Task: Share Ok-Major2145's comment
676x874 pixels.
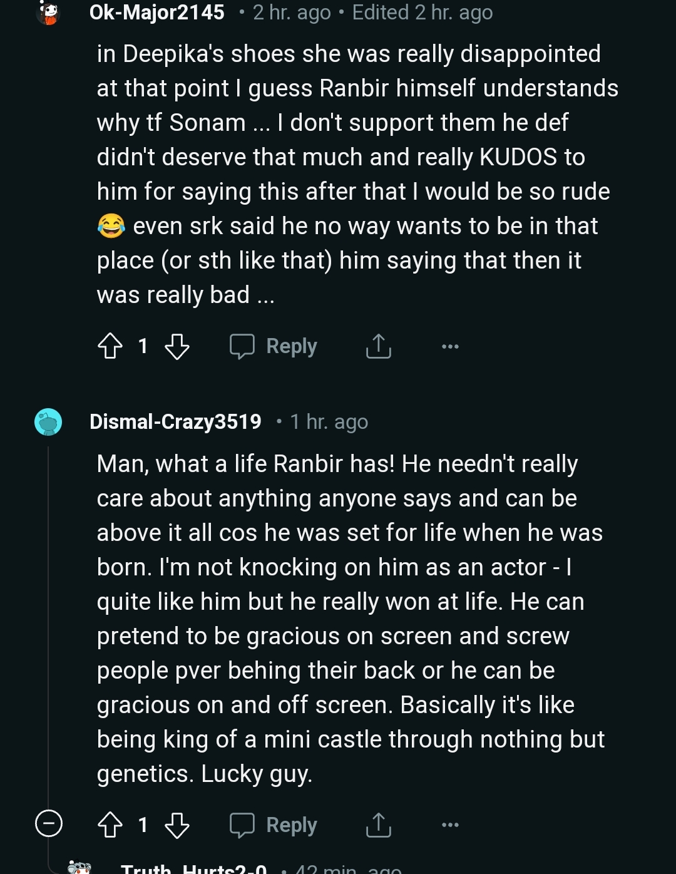Action: (378, 346)
